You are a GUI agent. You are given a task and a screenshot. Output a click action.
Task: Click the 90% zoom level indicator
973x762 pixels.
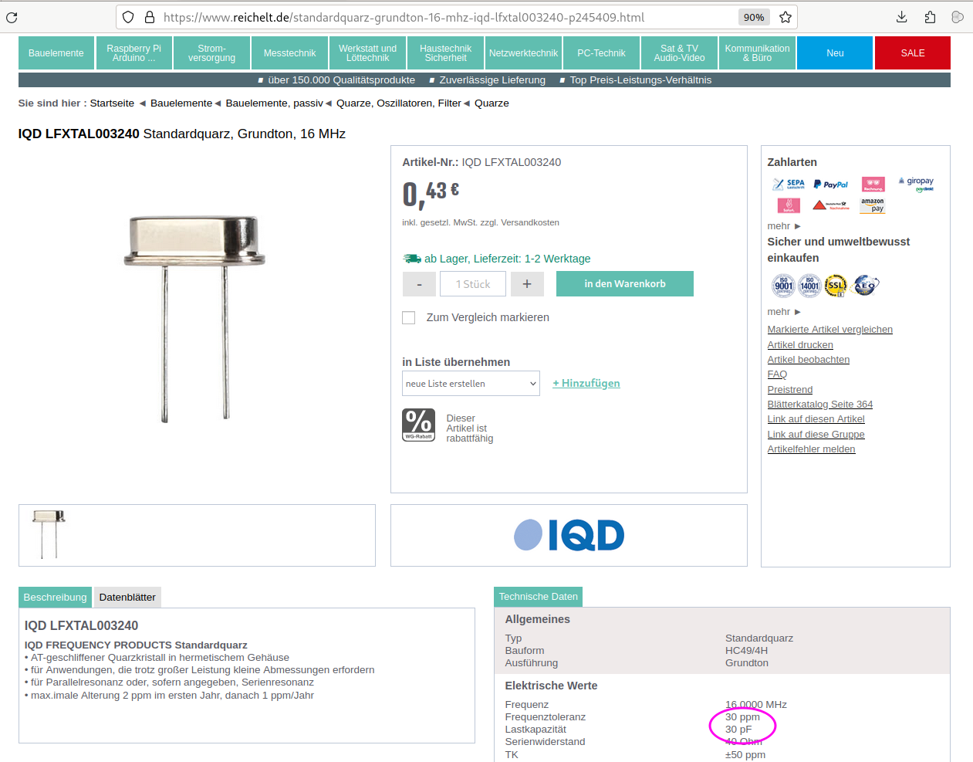[x=754, y=17]
